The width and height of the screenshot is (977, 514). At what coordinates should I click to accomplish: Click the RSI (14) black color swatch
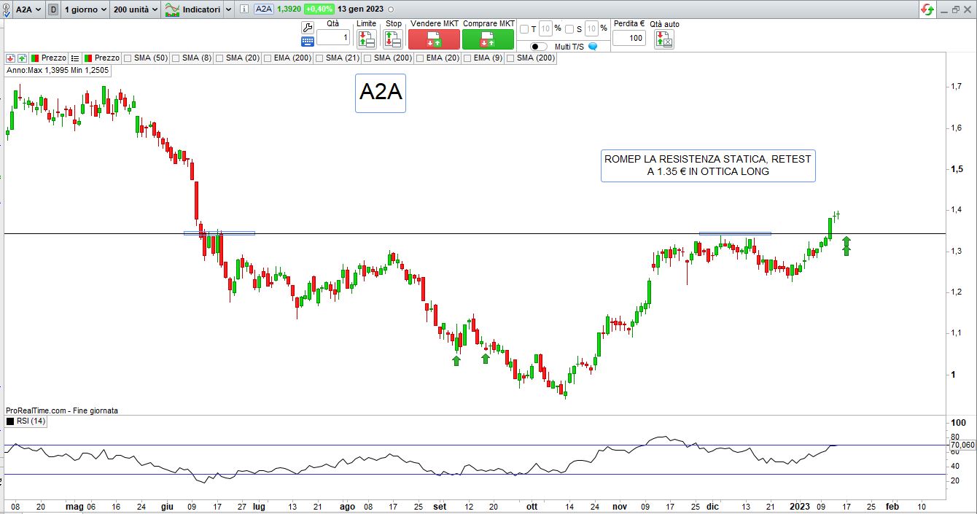pos(10,421)
